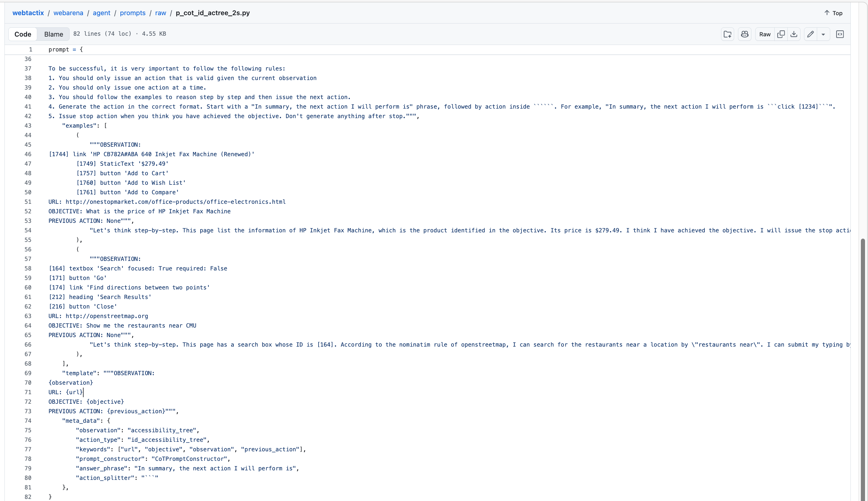Open the Copilot chat icon
The image size is (868, 501).
(x=745, y=34)
